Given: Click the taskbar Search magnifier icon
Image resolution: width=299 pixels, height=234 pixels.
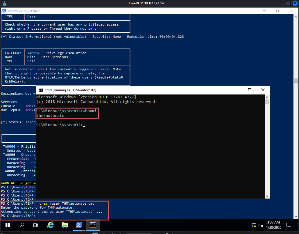Looking at the screenshot, I should pos(22,225).
